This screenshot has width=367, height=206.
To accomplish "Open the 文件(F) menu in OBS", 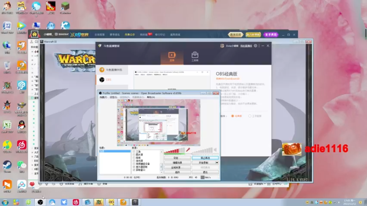I will (x=103, y=97).
